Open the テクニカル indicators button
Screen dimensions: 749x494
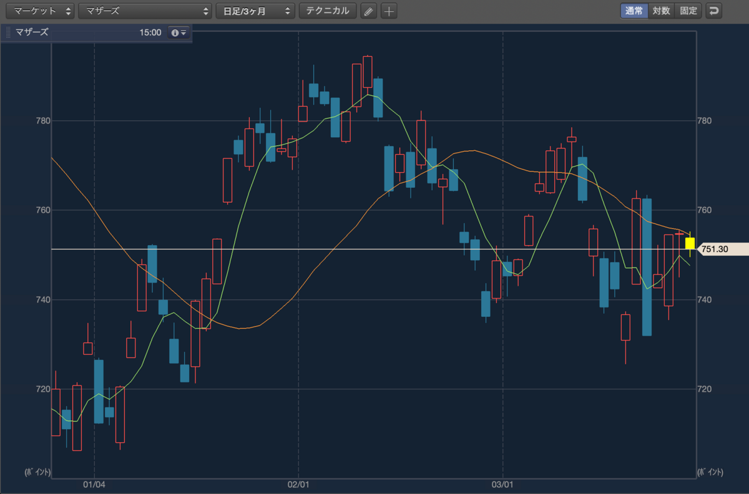click(x=328, y=11)
